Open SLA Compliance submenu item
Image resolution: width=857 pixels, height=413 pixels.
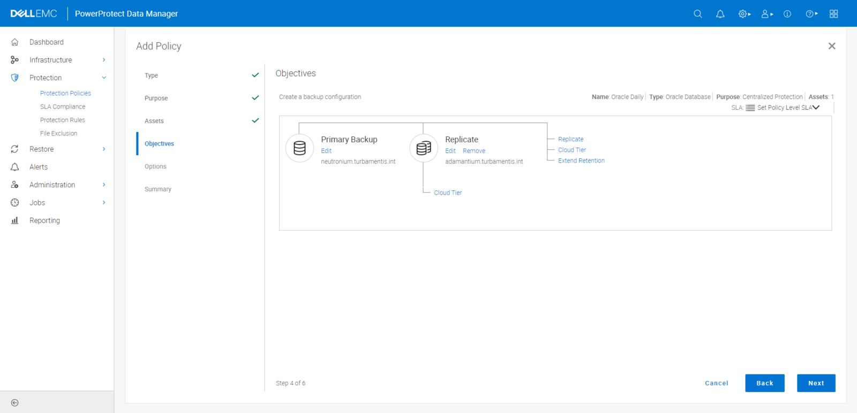click(63, 106)
